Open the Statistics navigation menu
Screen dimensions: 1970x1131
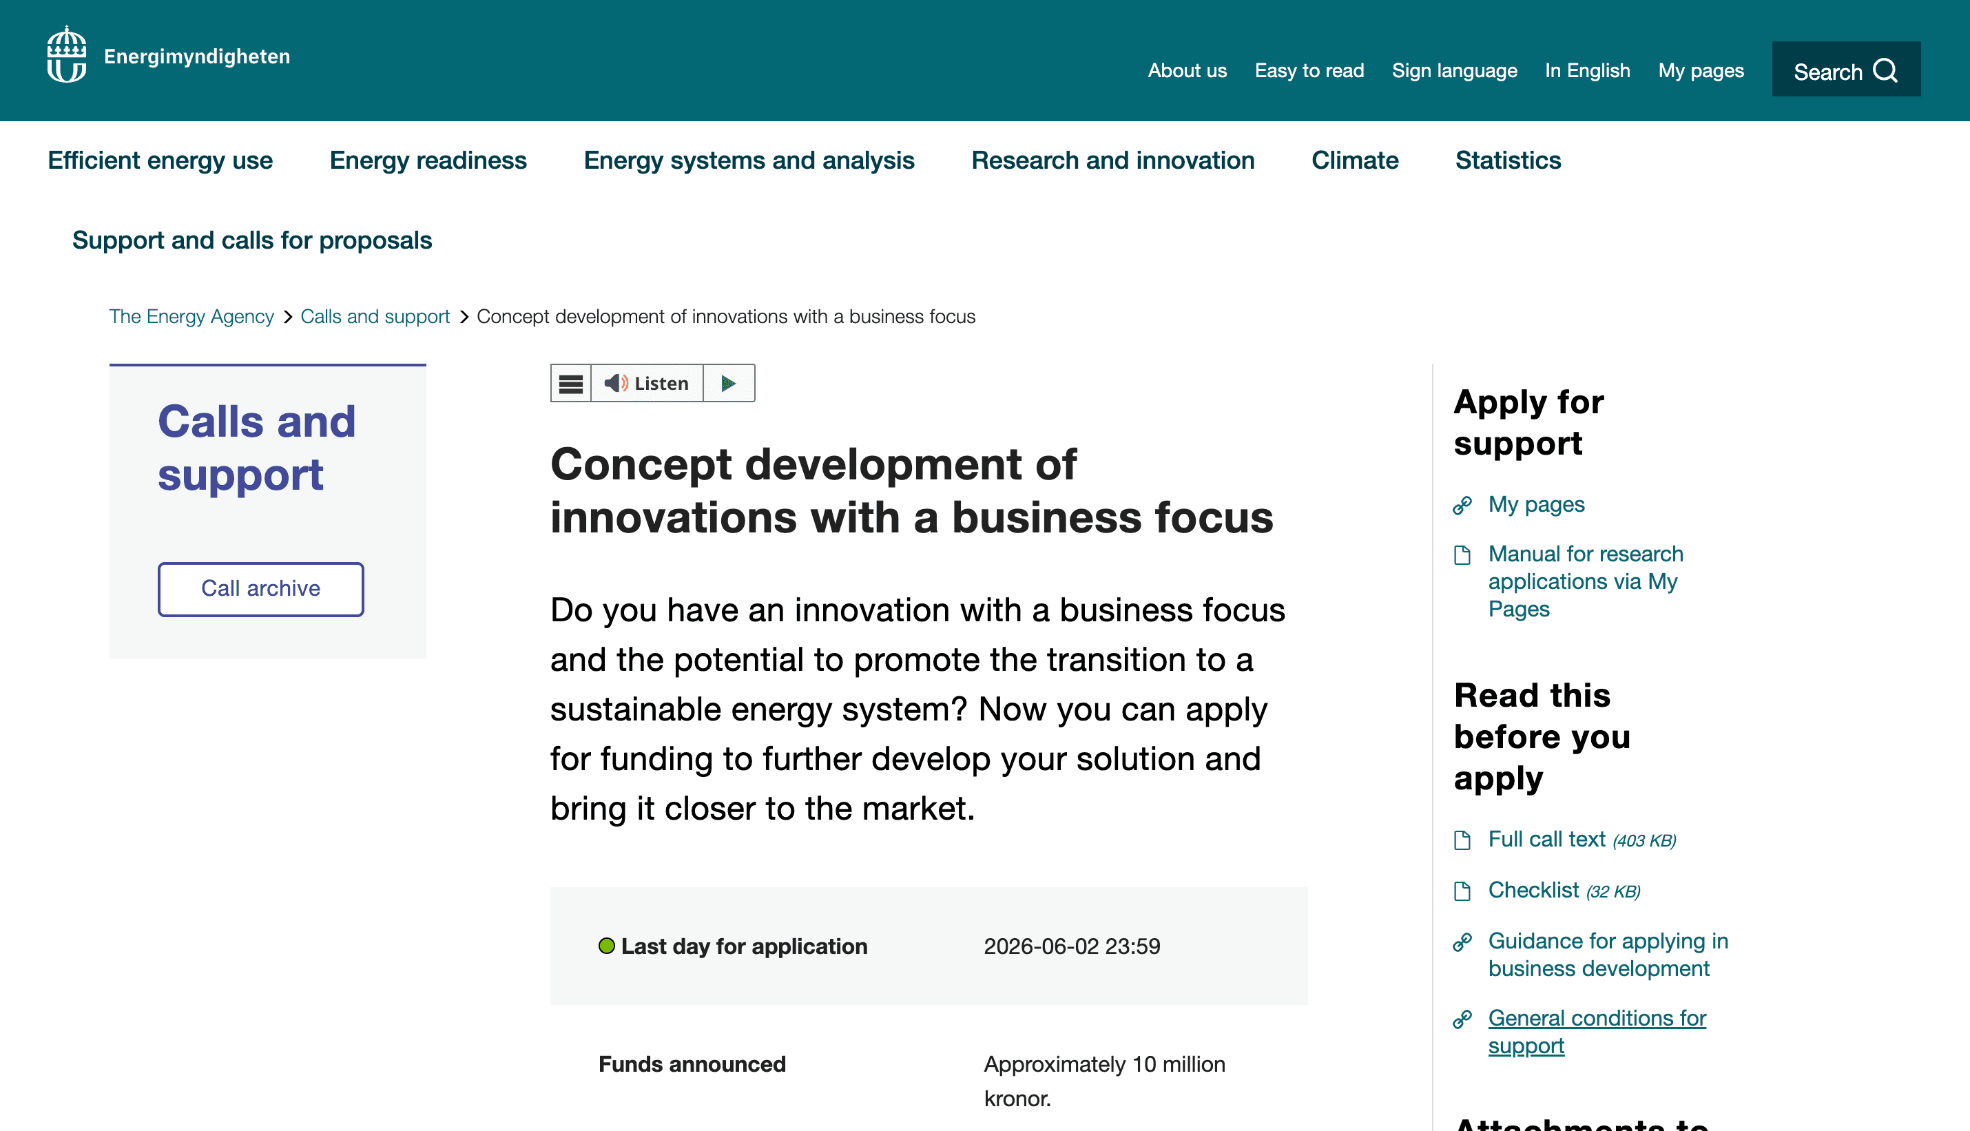1508,160
